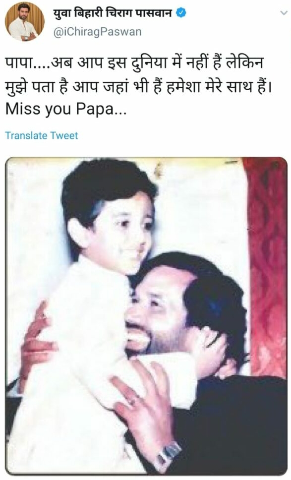Open the @iChiragPaswan handle link
291x480 pixels.
click(97, 32)
